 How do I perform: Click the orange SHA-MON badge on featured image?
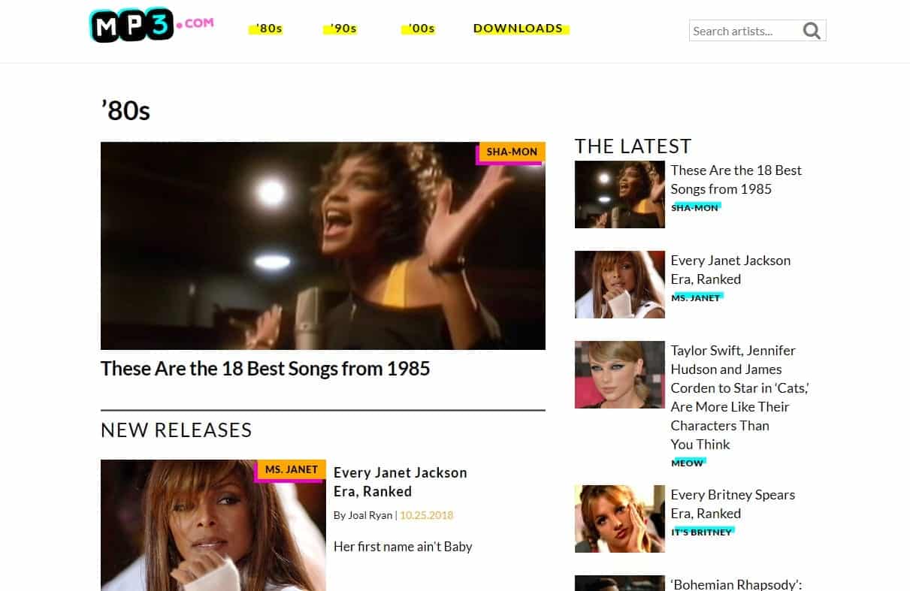click(512, 152)
